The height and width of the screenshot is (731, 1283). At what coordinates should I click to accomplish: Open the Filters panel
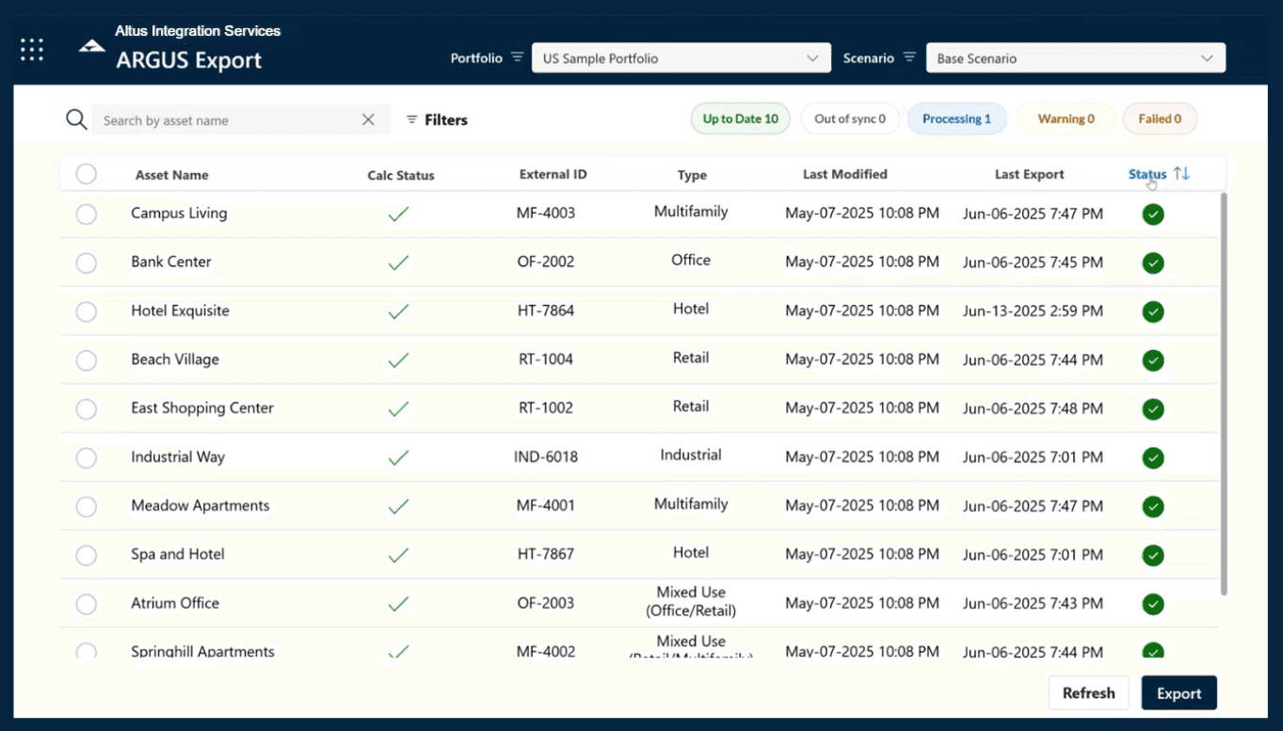pos(437,119)
